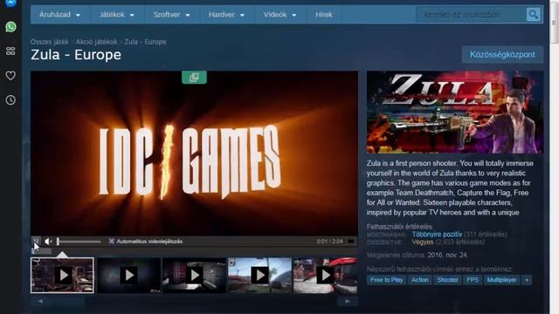Click the search magnifier icon
The height and width of the screenshot is (314, 559).
pyautogui.click(x=534, y=15)
